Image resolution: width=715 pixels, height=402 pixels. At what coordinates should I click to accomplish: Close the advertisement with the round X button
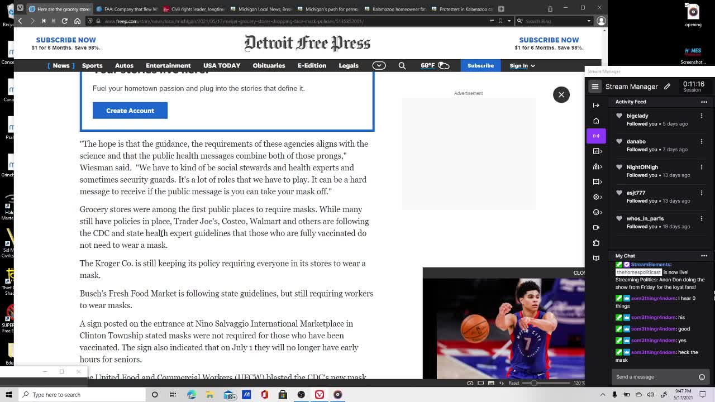tap(561, 94)
